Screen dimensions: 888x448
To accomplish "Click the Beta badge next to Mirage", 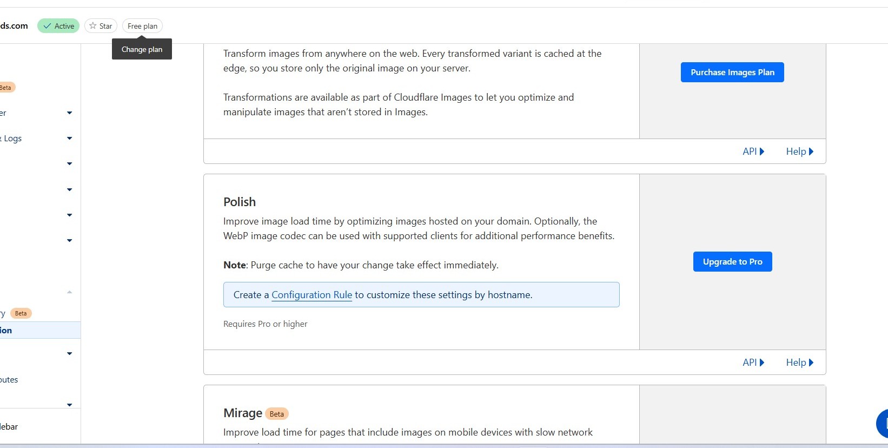I will pos(277,414).
